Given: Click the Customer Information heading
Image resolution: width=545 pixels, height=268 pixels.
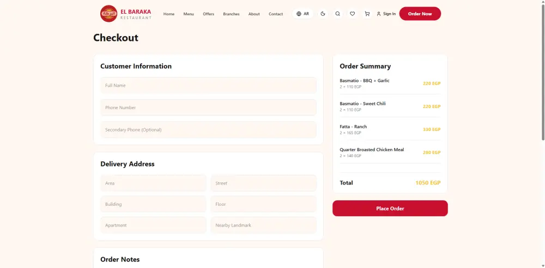Looking at the screenshot, I should point(136,66).
